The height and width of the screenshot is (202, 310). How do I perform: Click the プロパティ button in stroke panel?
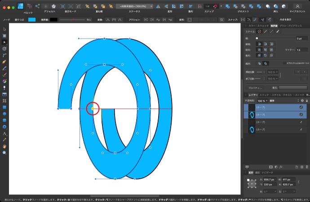click(255, 88)
